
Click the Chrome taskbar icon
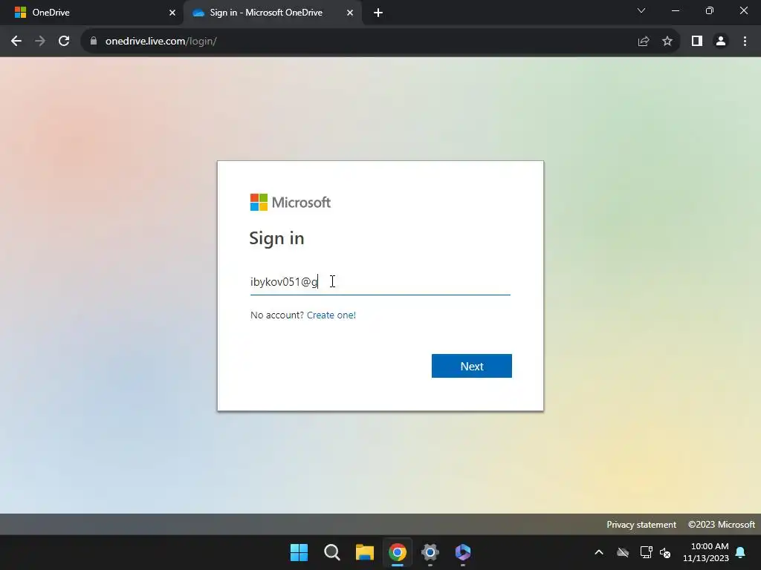pyautogui.click(x=398, y=552)
